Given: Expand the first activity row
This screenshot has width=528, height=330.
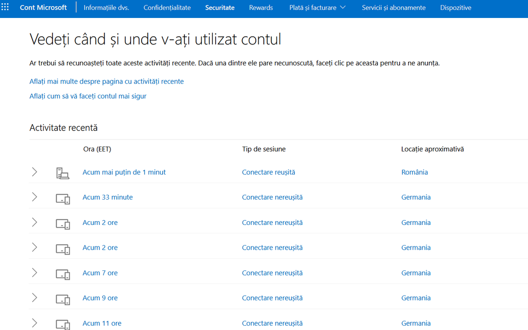Looking at the screenshot, I should coord(34,171).
